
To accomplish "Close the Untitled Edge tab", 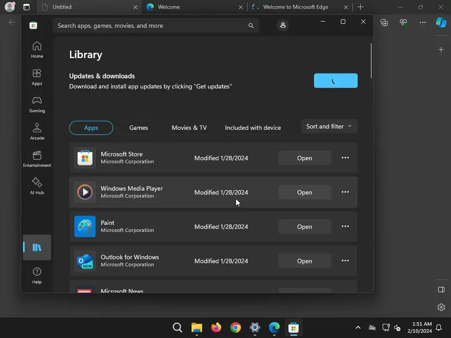I will tap(135, 7).
